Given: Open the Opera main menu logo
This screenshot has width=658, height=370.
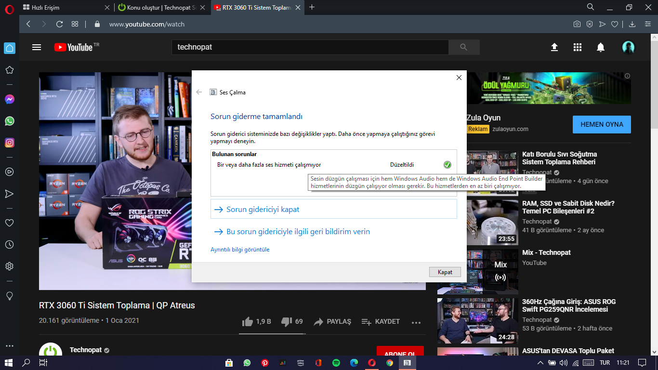Looking at the screenshot, I should [10, 8].
